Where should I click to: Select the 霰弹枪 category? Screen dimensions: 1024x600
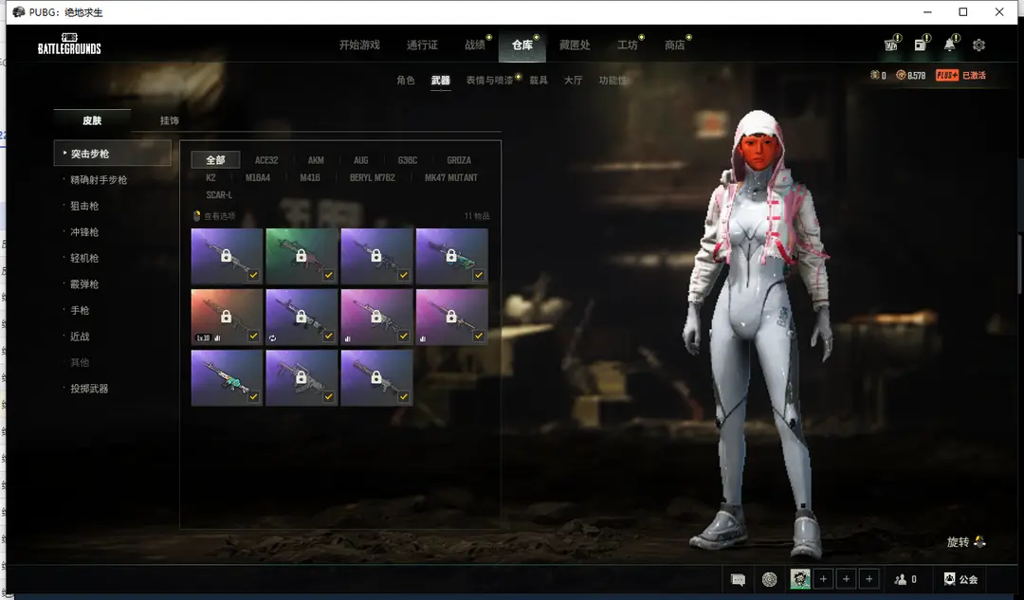pyautogui.click(x=84, y=284)
